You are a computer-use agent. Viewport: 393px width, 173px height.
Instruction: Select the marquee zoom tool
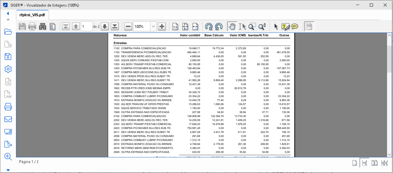coord(252,27)
